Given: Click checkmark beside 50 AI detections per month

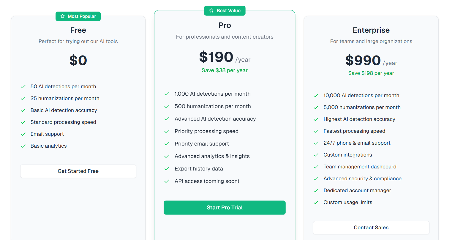Looking at the screenshot, I should click(x=23, y=87).
